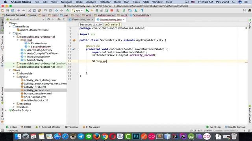Collapse the intent package arrow
Screen dimensions: 252x141
click(x=18, y=40)
